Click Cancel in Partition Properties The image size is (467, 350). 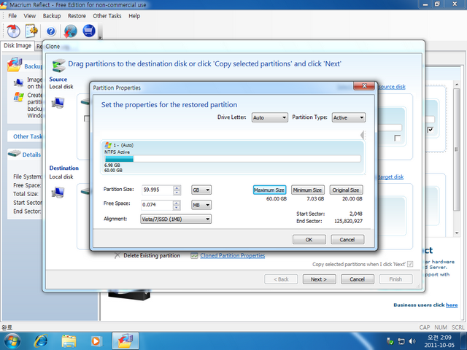(347, 240)
